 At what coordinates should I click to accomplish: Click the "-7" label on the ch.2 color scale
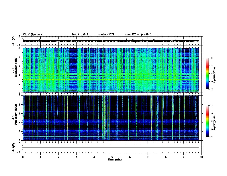(x=211, y=137)
